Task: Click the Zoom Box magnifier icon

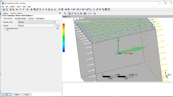Action: click(x=78, y=13)
